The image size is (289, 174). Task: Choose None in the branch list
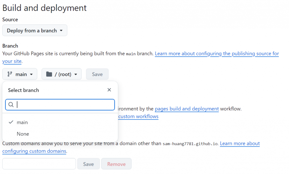click(x=23, y=134)
